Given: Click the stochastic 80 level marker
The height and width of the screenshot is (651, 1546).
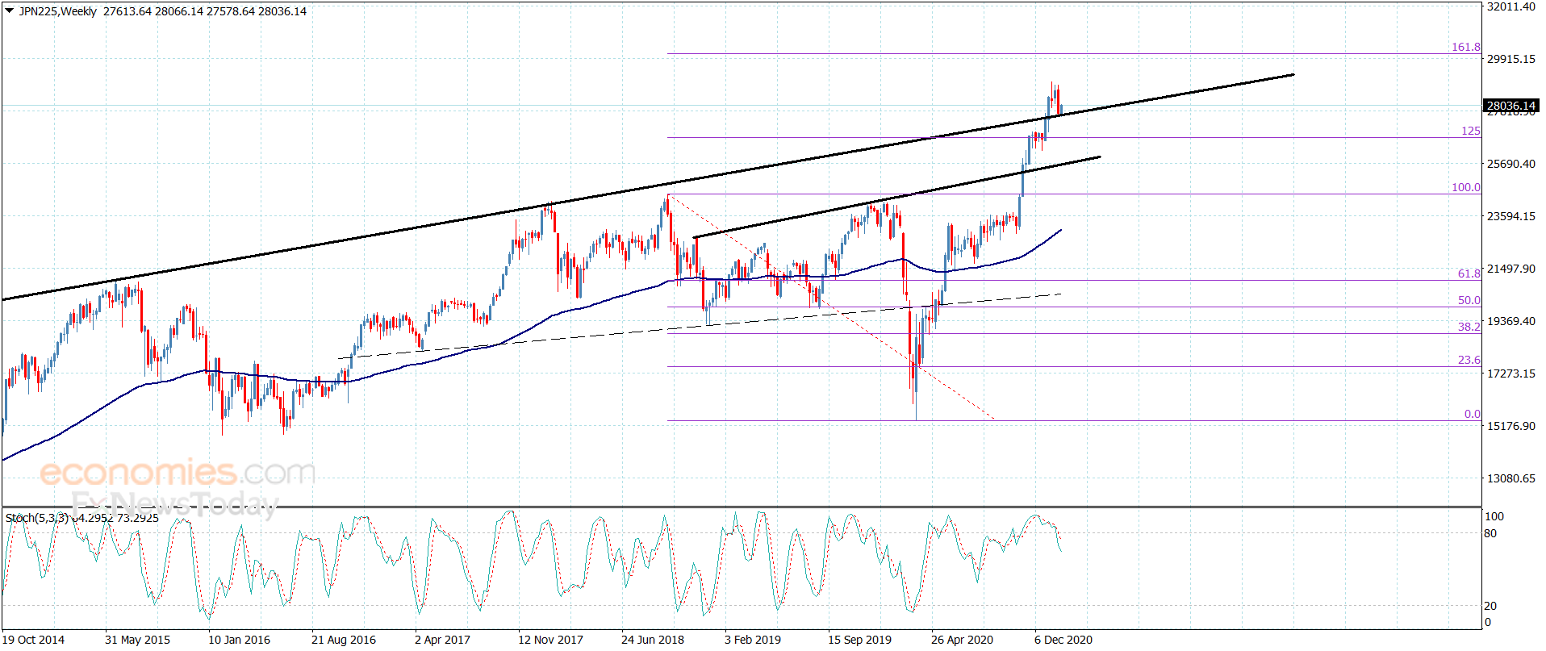Looking at the screenshot, I should [x=1490, y=533].
